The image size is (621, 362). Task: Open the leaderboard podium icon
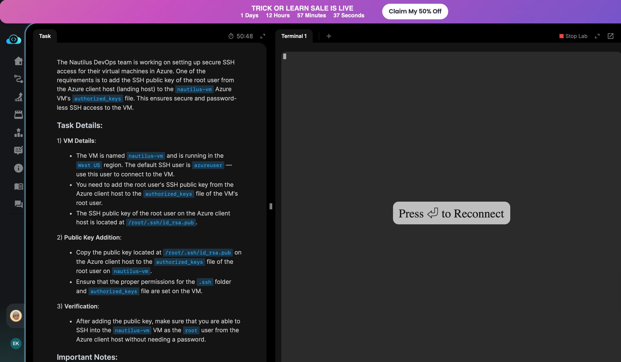(x=18, y=132)
